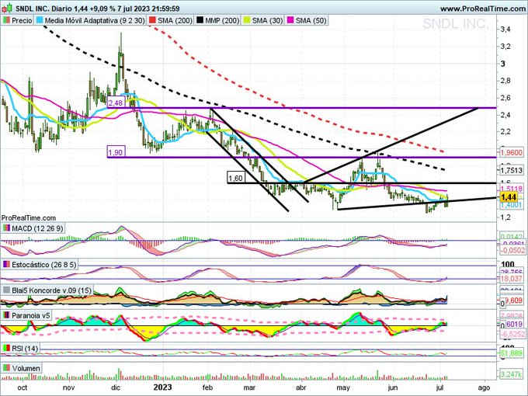The height and width of the screenshot is (396, 528).
Task: Click the 2,2 price axis label
Action: click(x=505, y=132)
